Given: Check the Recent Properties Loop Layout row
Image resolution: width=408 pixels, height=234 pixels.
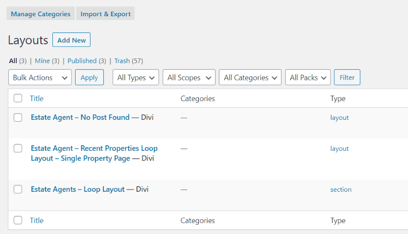Looking at the screenshot, I should 18,149.
